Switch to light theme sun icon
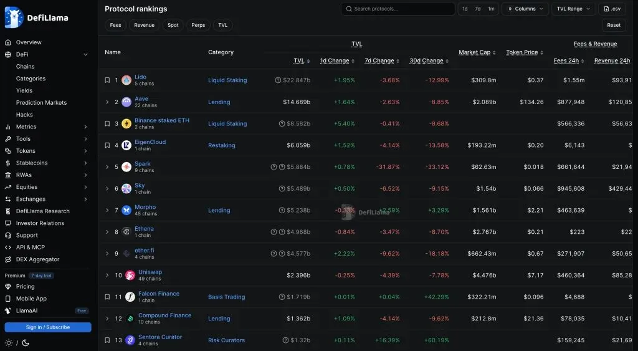Viewport: 638px width, 351px height. [x=9, y=343]
